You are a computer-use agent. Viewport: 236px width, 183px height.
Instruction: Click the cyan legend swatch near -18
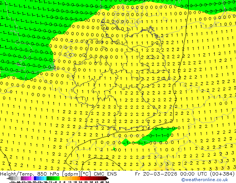pos(45,178)
